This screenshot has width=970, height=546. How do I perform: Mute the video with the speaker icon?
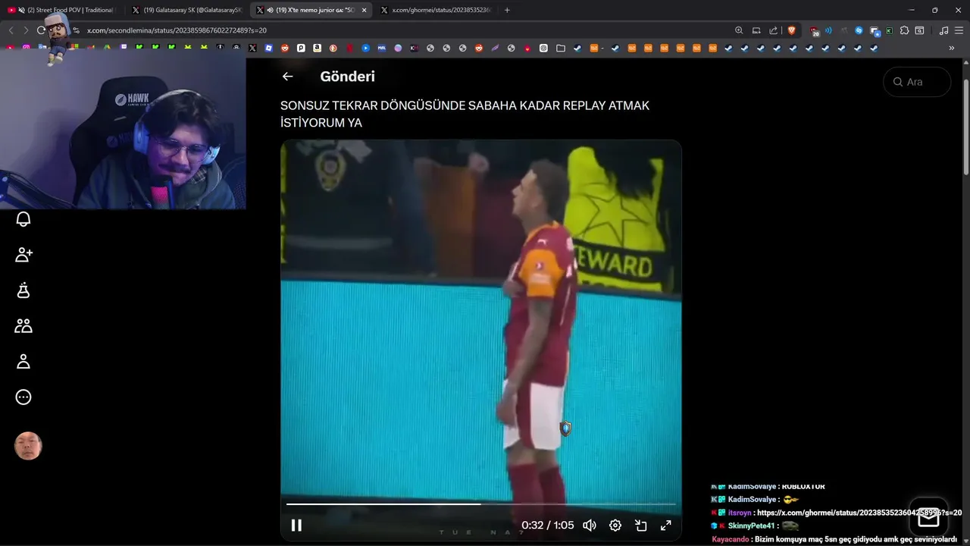coord(589,525)
